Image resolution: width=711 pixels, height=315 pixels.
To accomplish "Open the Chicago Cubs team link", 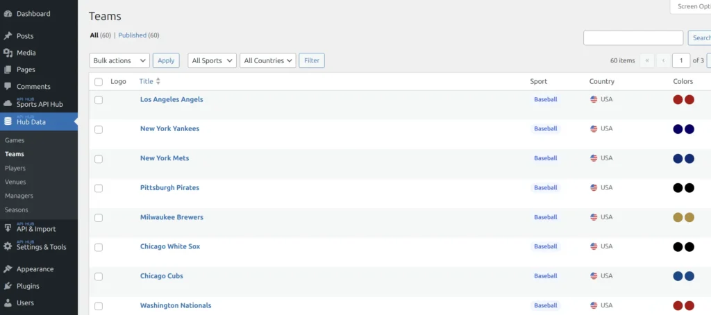I will (x=161, y=276).
